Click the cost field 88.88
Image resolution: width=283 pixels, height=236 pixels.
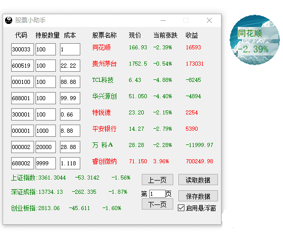point(70,82)
